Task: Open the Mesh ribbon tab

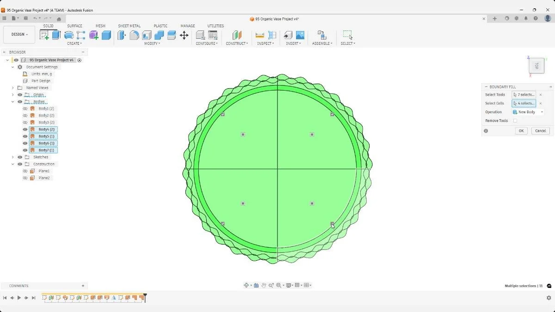Action: [100, 26]
